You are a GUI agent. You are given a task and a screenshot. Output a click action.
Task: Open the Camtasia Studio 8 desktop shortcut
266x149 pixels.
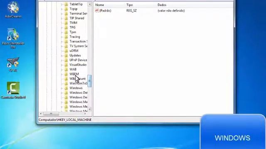click(13, 90)
